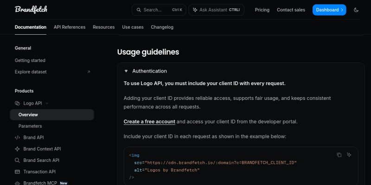Viewport: 371px width, 185px height.
Task: Click the Brand API code icon
Action: pos(17,137)
